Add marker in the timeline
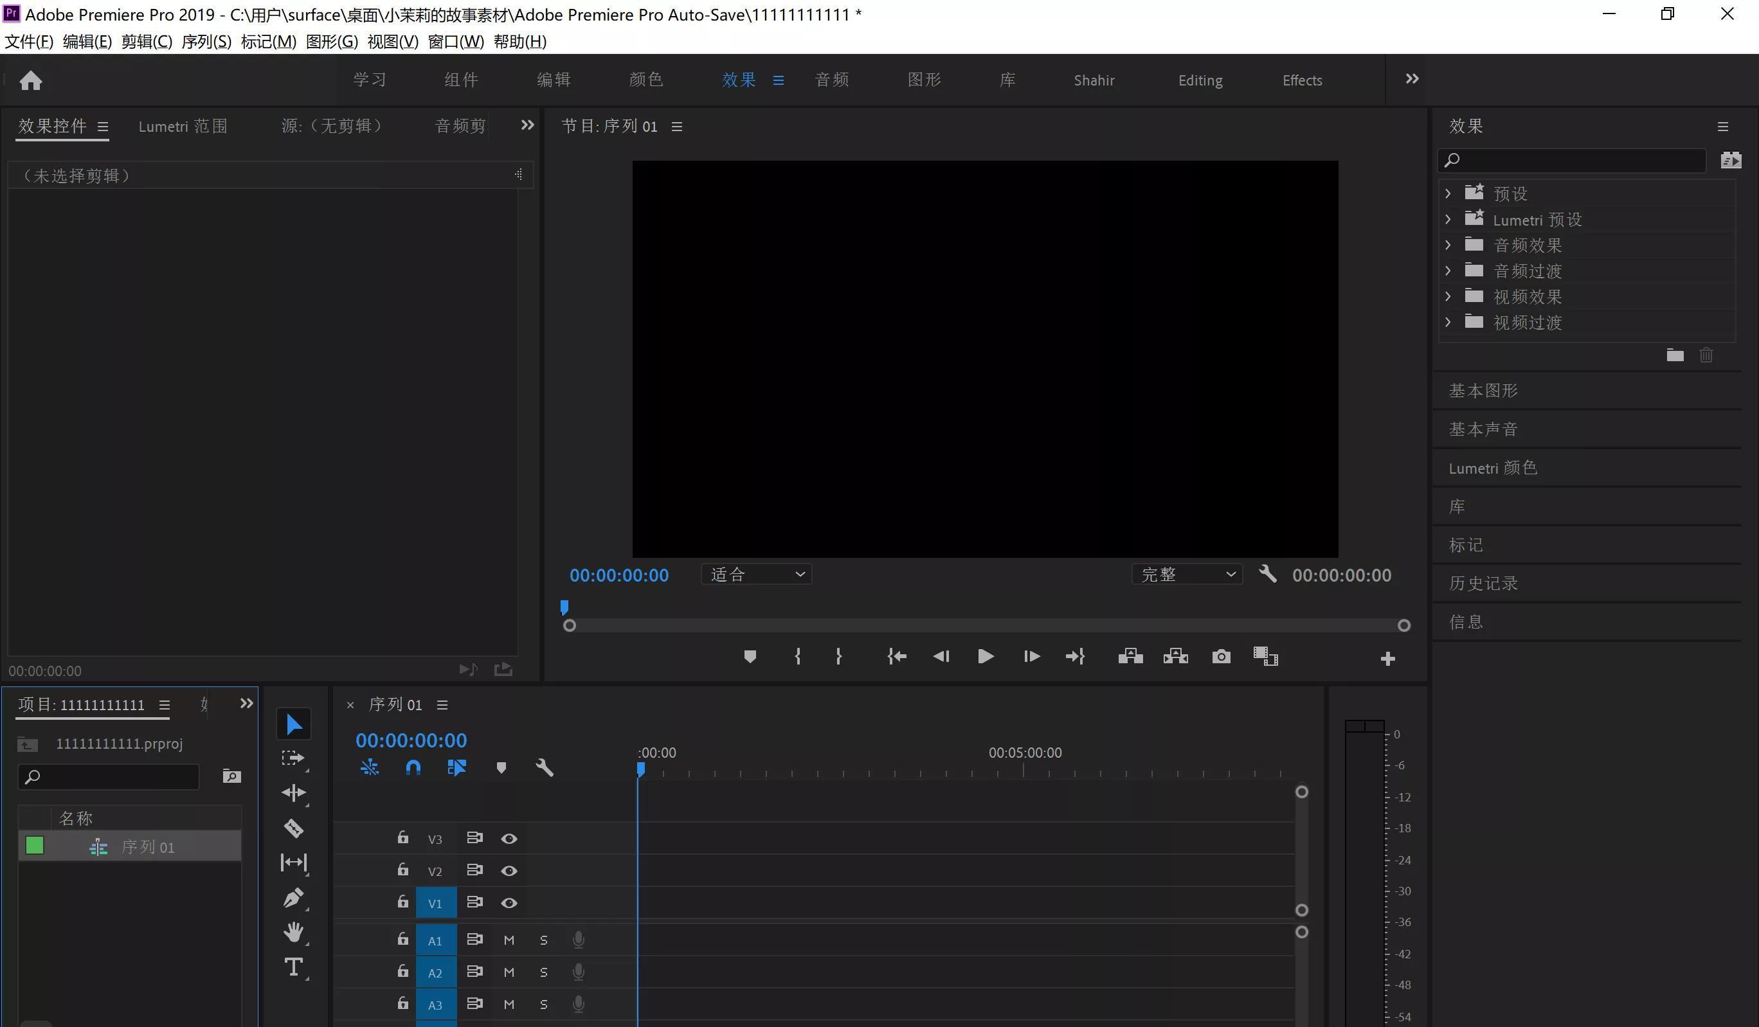Screen dimensions: 1759x1027 click(x=500, y=768)
